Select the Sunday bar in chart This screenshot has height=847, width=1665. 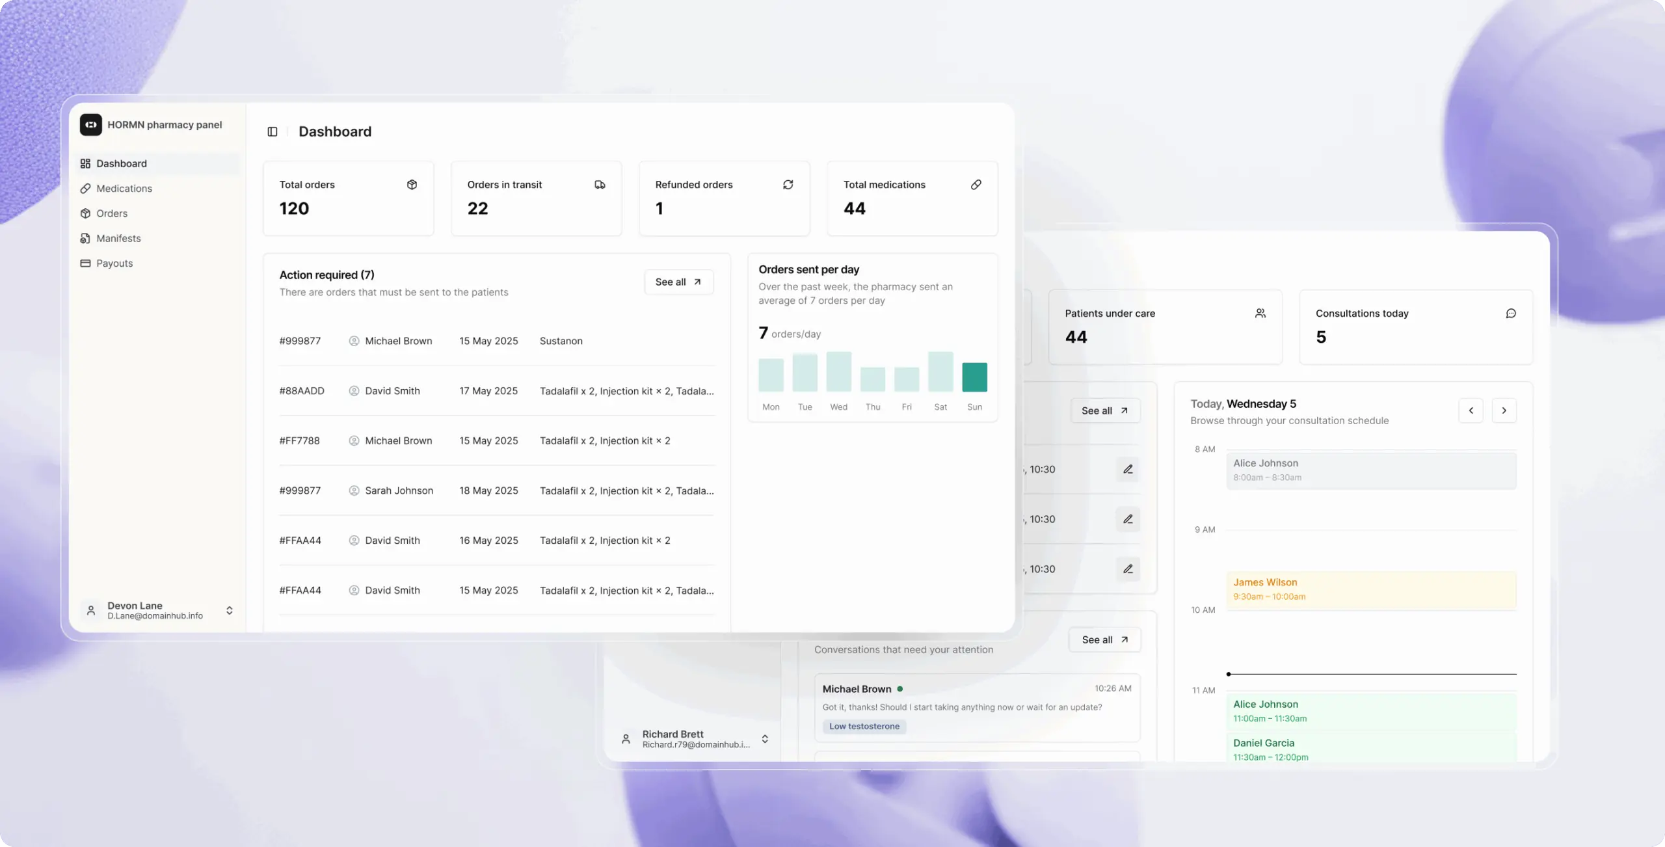(x=974, y=377)
